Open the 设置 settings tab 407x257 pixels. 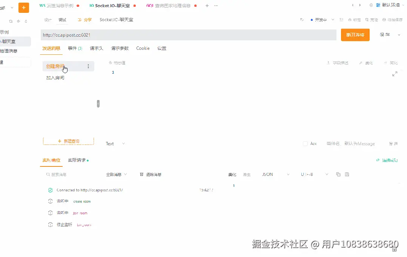162,48
